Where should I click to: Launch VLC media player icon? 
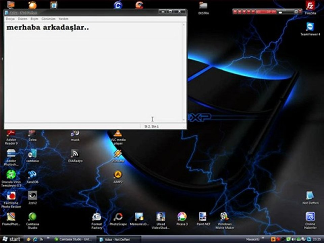pyautogui.click(x=118, y=137)
